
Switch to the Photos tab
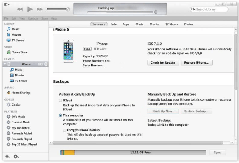(188, 24)
